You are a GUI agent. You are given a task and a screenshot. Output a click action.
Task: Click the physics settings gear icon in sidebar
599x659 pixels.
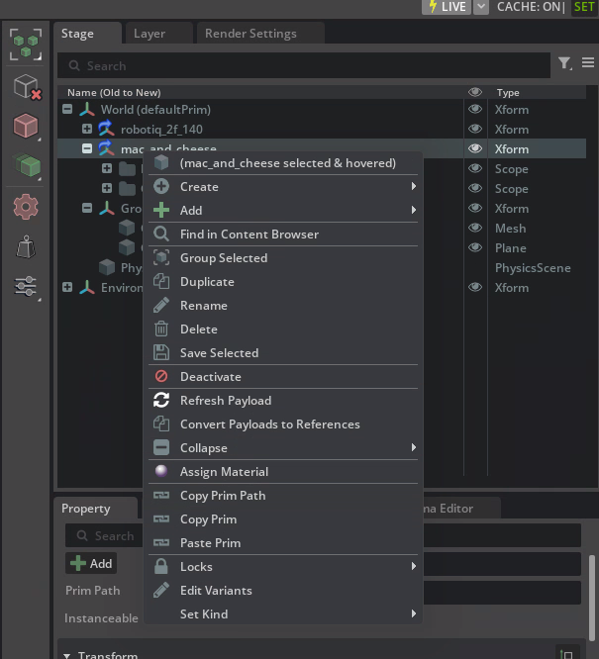[x=26, y=207]
